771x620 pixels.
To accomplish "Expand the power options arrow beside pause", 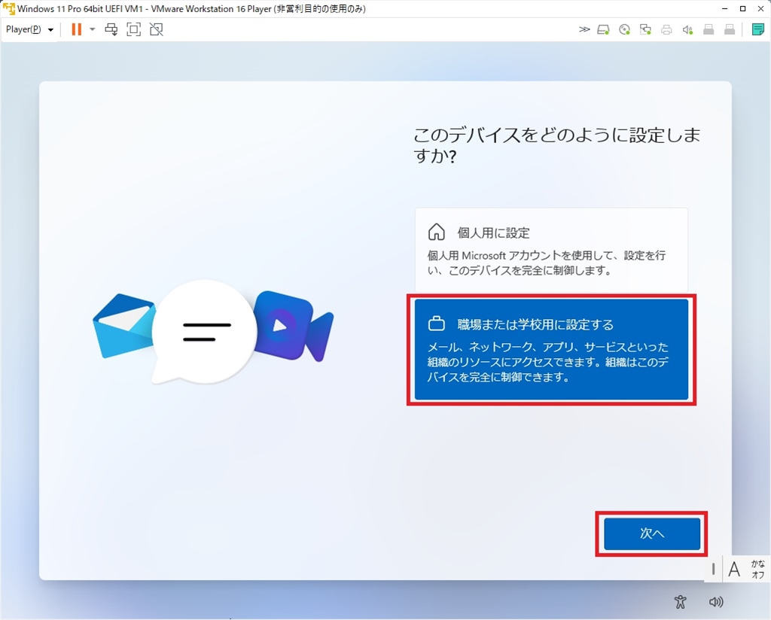I will 92,29.
